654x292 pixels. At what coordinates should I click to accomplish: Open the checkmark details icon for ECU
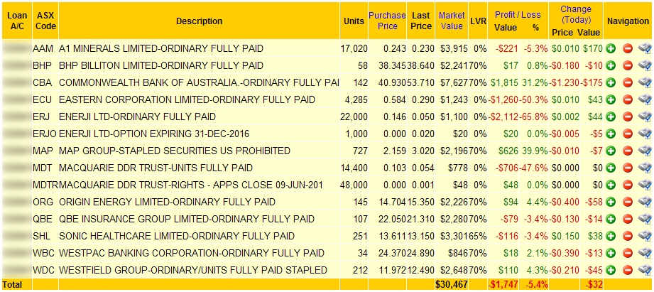click(x=644, y=99)
